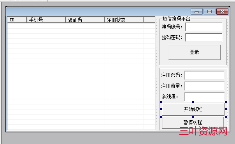Focus the 注册数量 input field
235x144 pixels.
[204, 86]
